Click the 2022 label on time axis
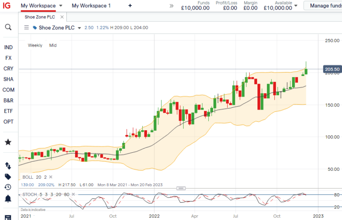342x220 pixels. tap(154, 216)
